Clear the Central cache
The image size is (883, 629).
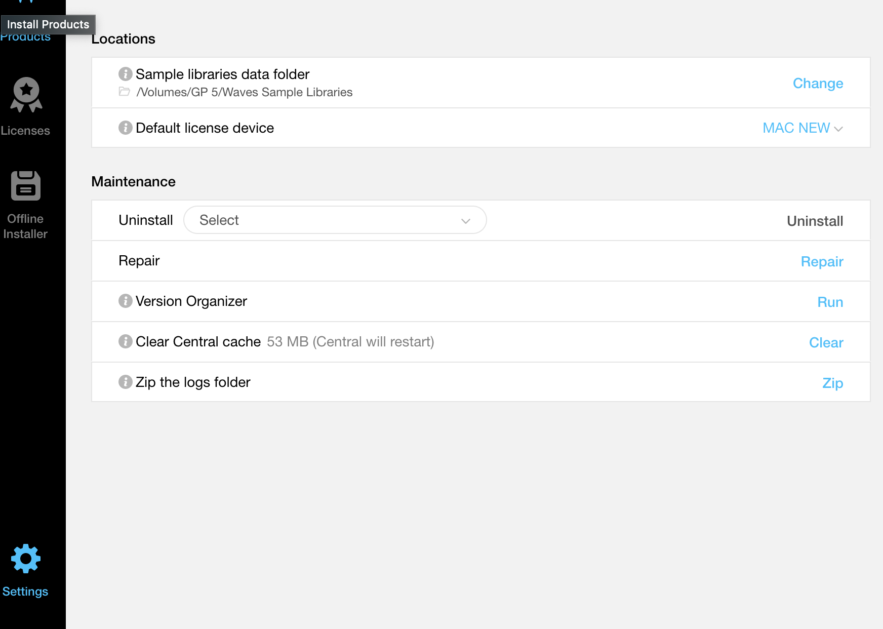coord(826,343)
